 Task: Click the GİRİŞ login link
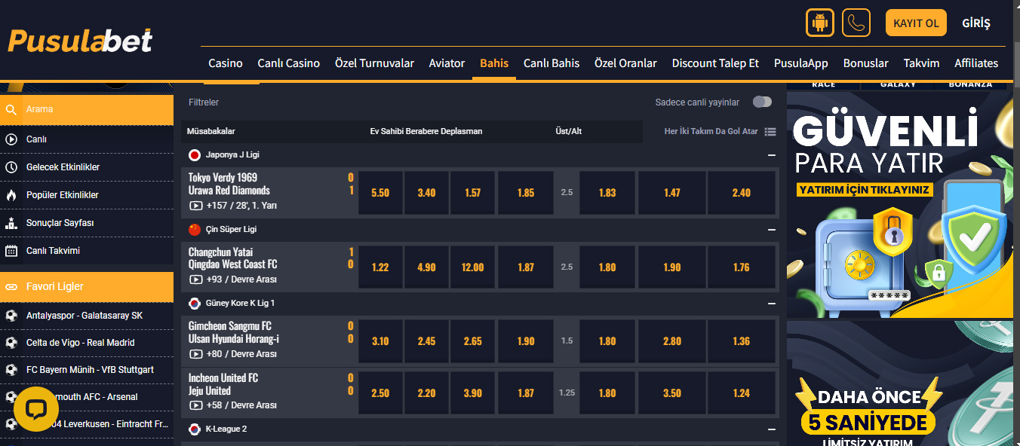point(975,23)
